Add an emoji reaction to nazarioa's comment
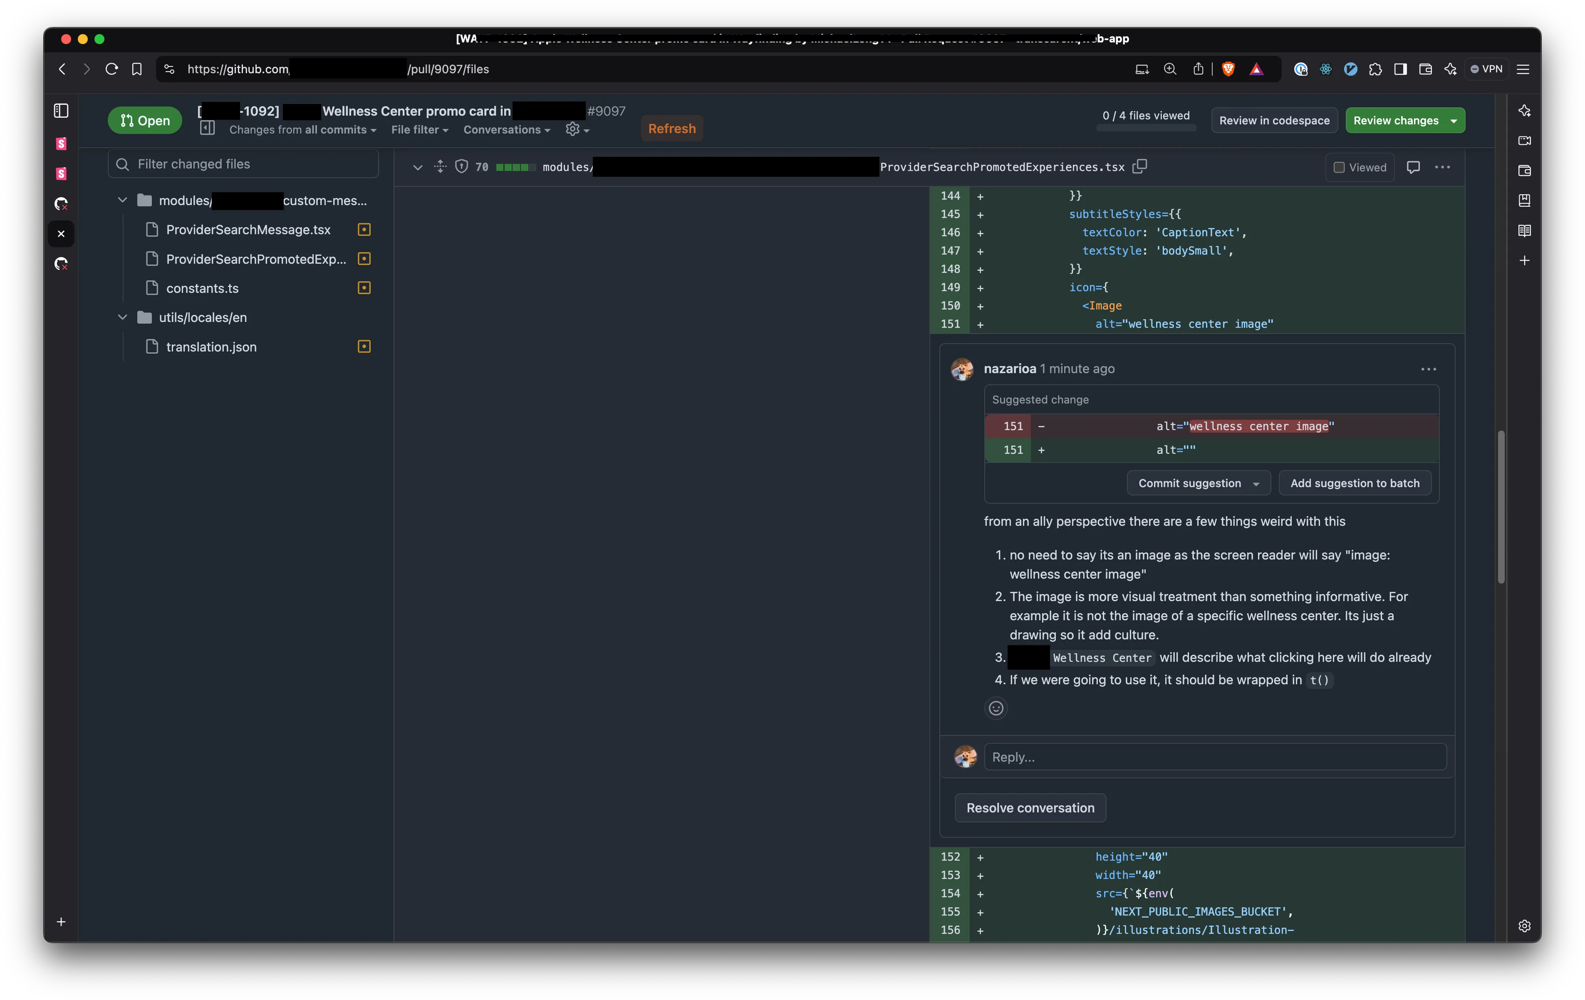Image resolution: width=1585 pixels, height=1000 pixels. (x=996, y=708)
